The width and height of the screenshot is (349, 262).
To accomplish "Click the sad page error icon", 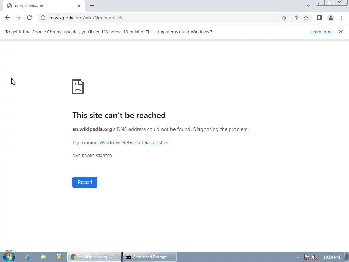I will pyautogui.click(x=78, y=87).
